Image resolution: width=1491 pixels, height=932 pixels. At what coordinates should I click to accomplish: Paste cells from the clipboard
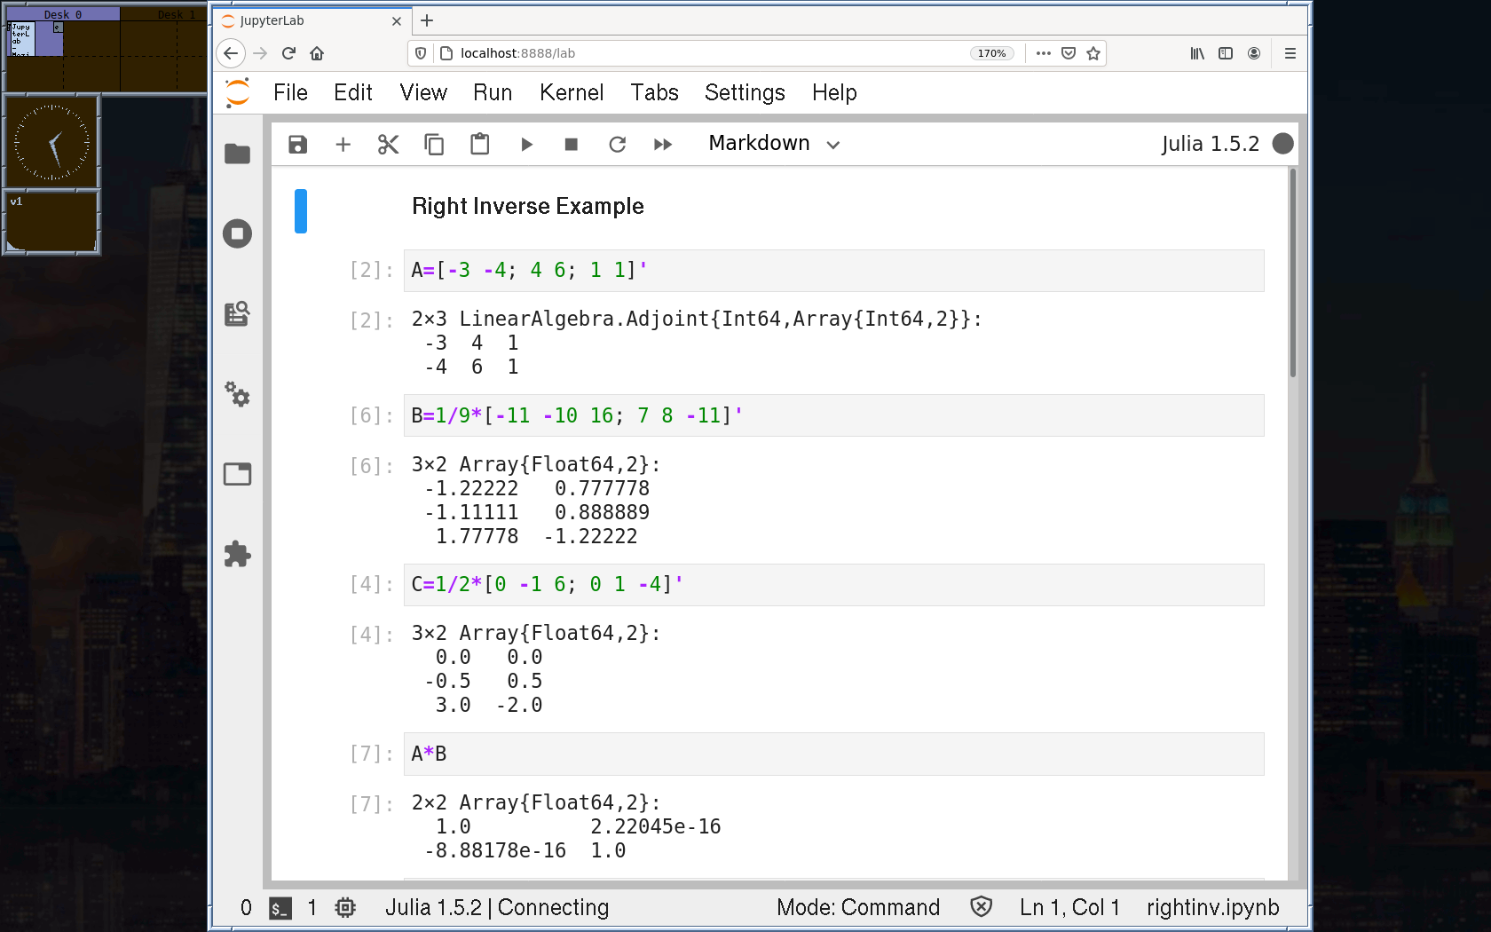(480, 145)
